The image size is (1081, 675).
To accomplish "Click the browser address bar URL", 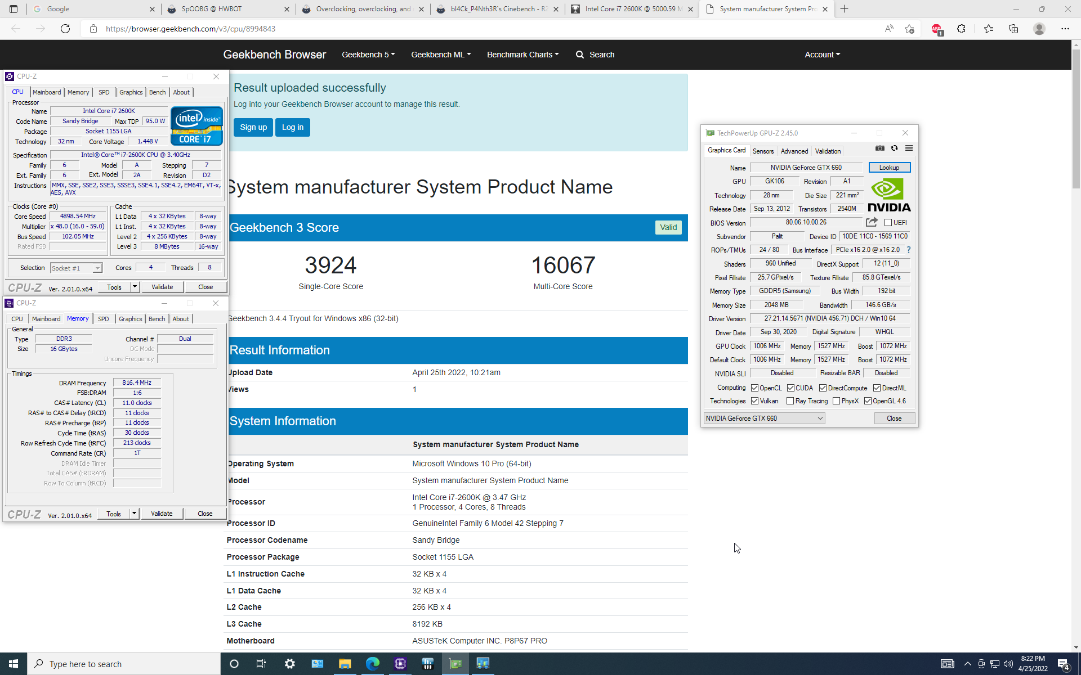I will click(190, 29).
